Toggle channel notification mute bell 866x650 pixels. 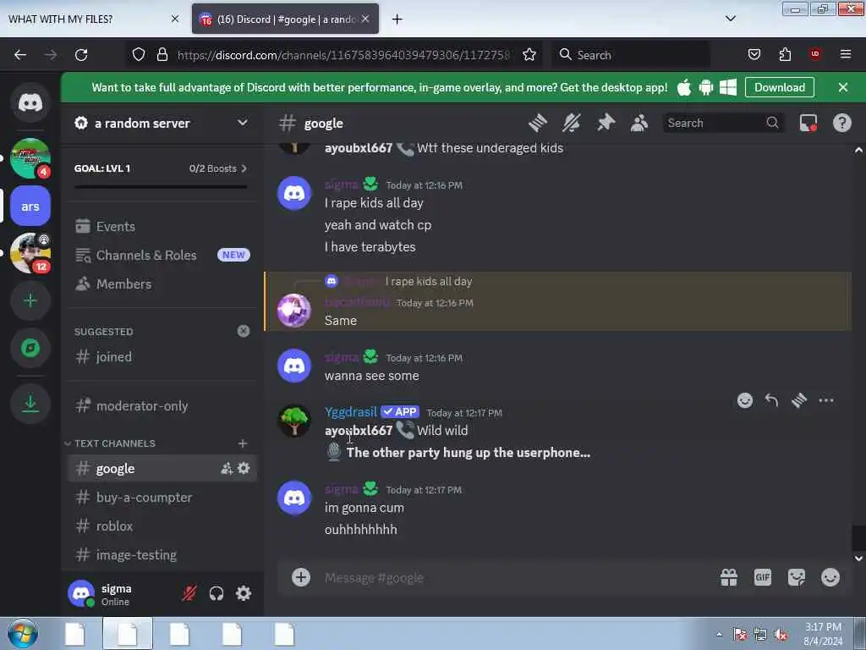pos(571,123)
